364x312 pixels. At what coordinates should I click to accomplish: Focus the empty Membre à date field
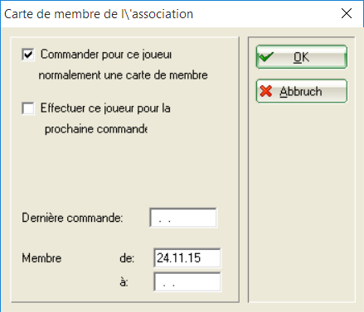click(x=187, y=281)
